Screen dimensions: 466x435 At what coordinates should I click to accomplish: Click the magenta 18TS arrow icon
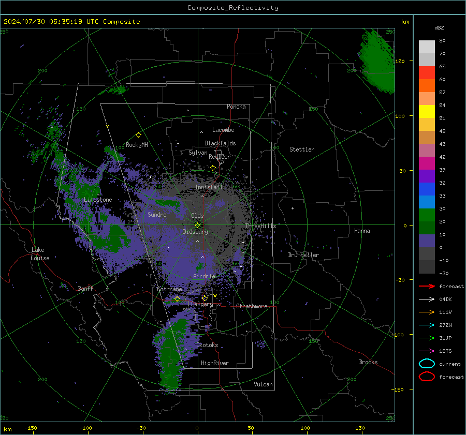[x=427, y=351]
